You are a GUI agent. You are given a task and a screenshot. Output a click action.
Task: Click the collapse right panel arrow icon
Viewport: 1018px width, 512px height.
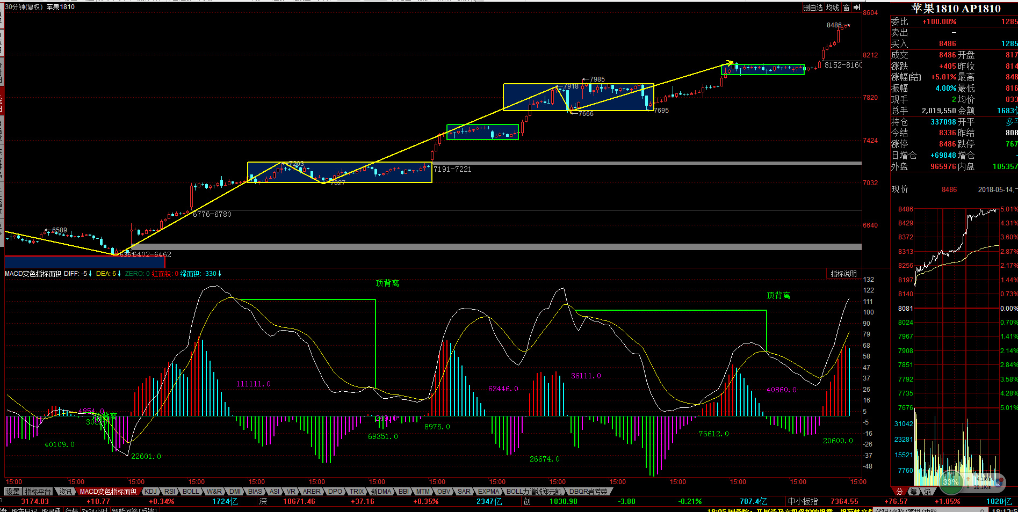coord(857,8)
